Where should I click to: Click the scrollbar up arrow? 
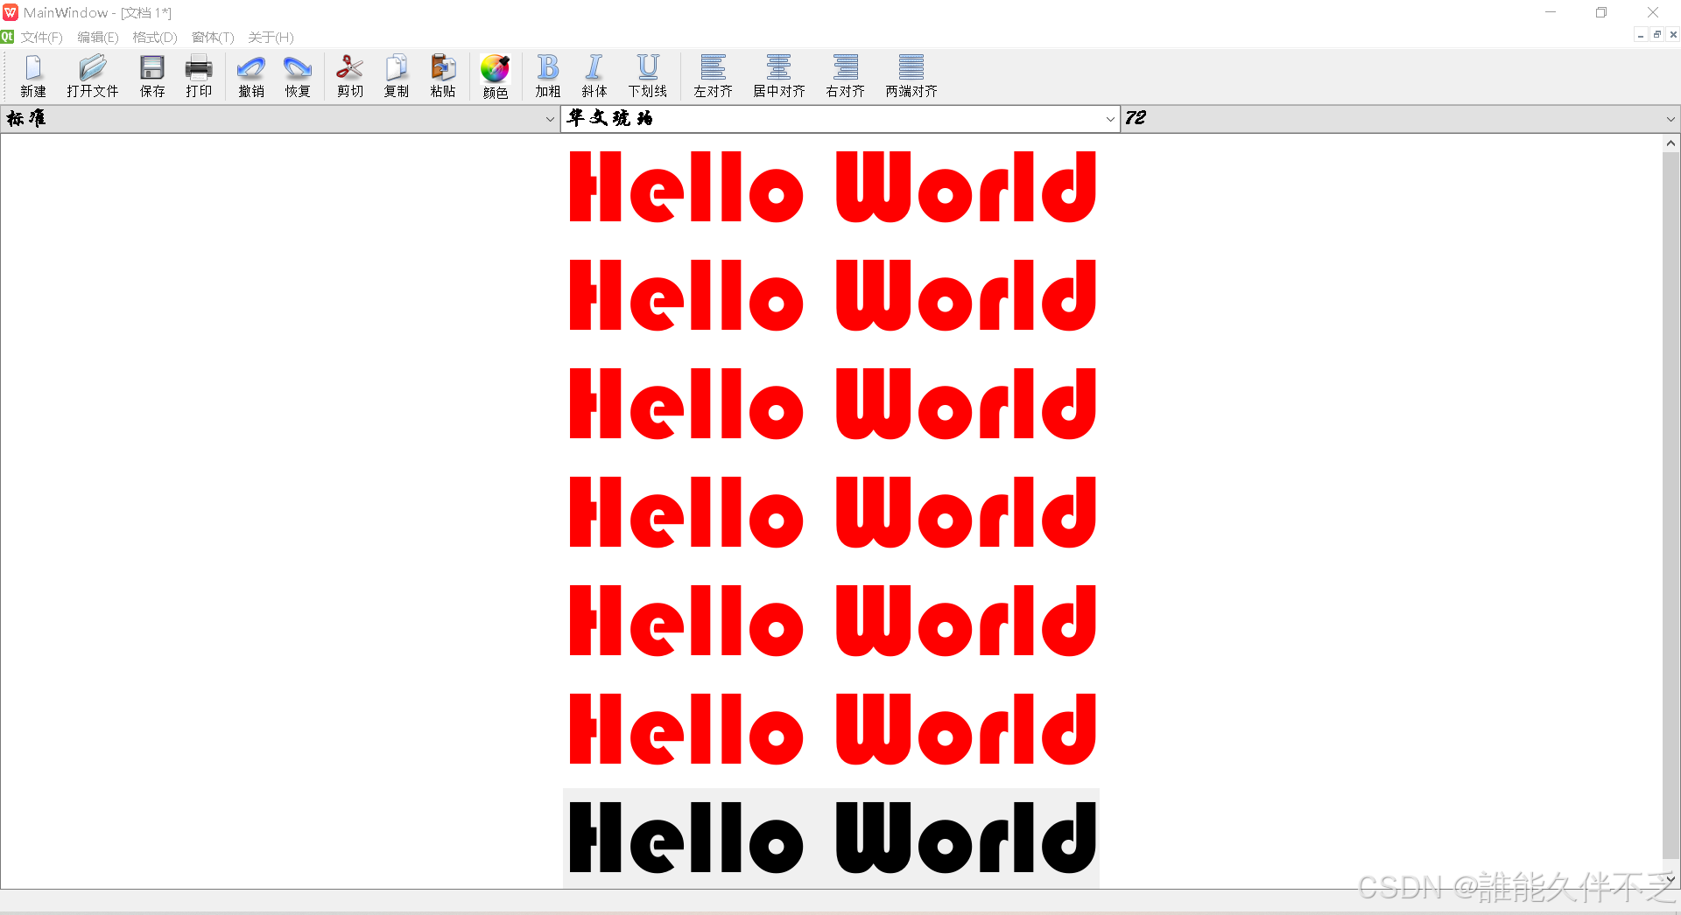pos(1670,143)
